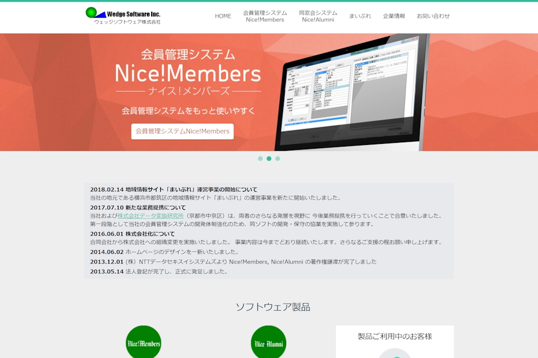538x358 pixels.
Task: Click the 2018.02.14 news headline
Action: coord(174,189)
